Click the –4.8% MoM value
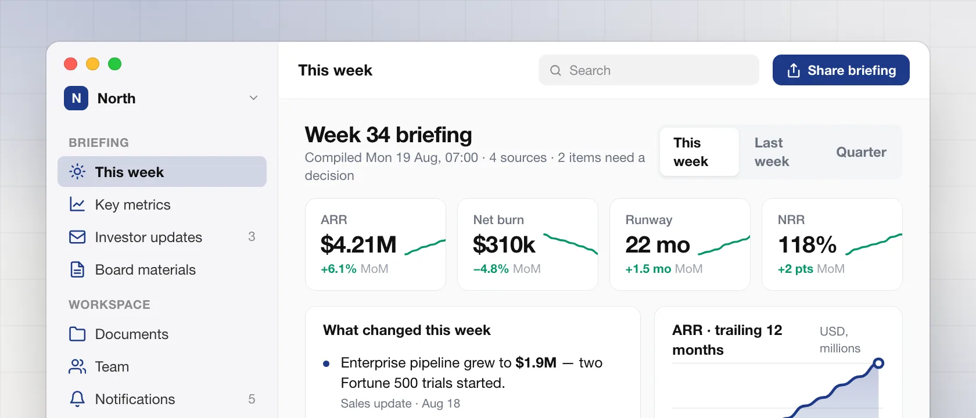The height and width of the screenshot is (418, 976). [x=507, y=269]
